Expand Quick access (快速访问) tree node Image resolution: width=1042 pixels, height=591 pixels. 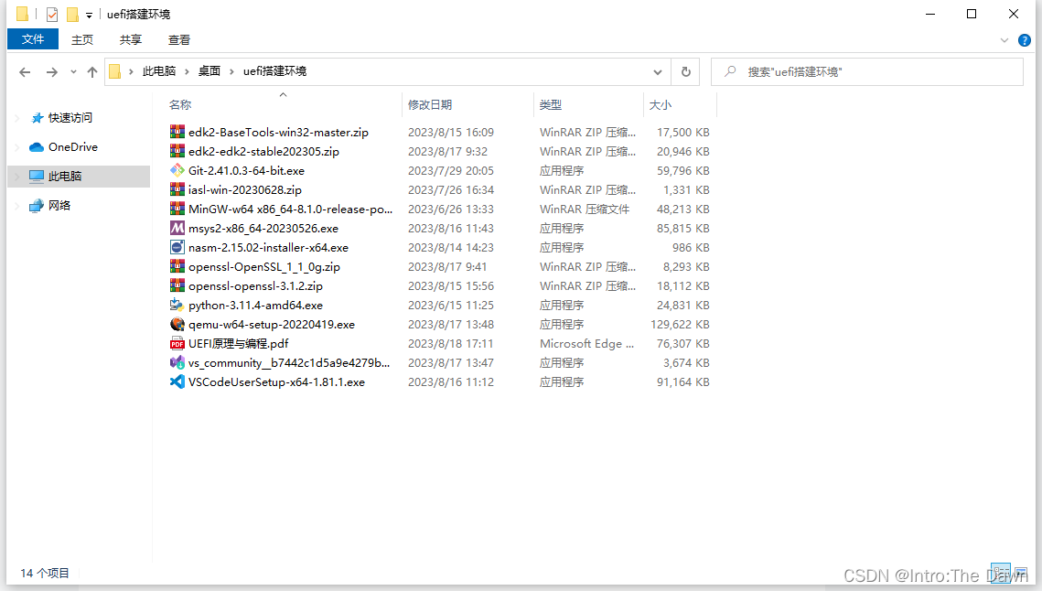tap(17, 118)
